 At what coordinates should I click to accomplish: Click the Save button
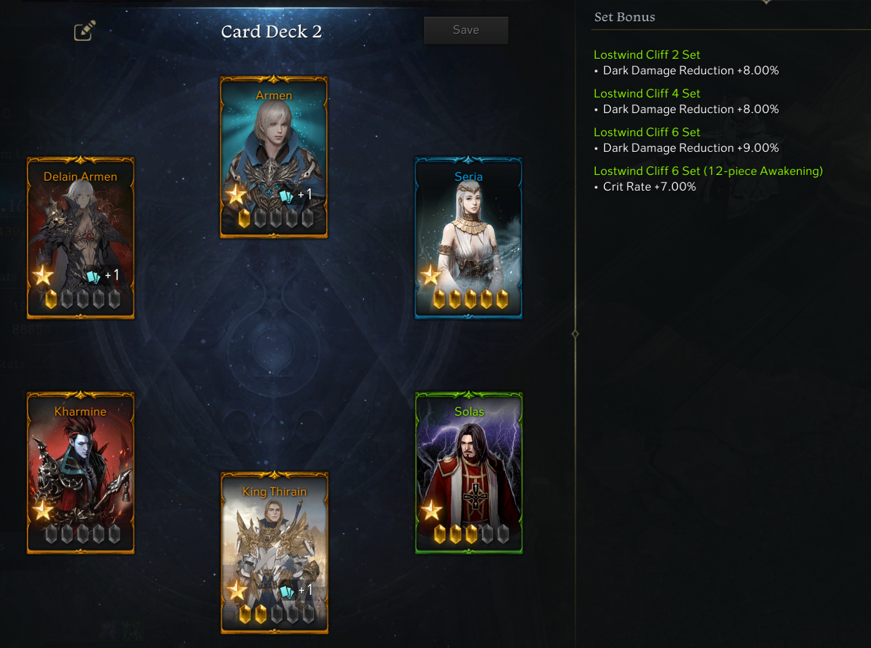[466, 30]
